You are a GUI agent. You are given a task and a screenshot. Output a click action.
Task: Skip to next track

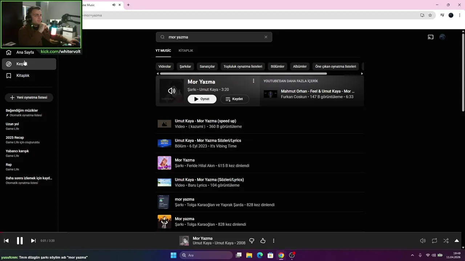click(x=33, y=241)
